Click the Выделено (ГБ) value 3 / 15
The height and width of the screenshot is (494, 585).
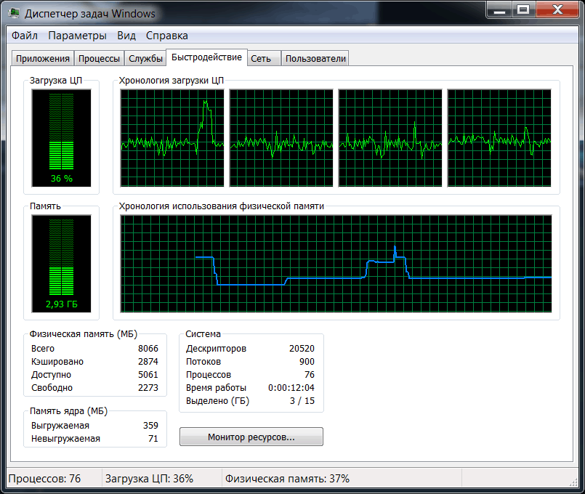(302, 401)
